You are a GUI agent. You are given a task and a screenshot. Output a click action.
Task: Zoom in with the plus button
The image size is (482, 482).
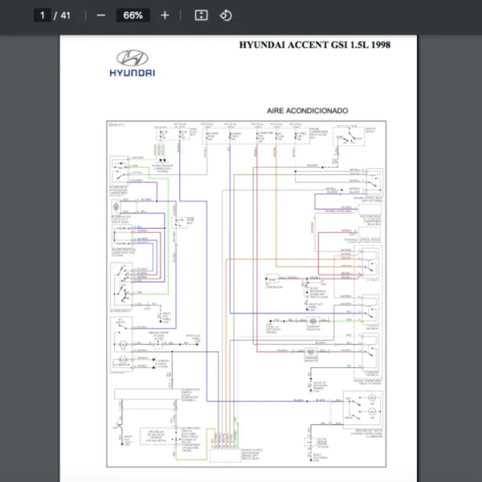[165, 15]
